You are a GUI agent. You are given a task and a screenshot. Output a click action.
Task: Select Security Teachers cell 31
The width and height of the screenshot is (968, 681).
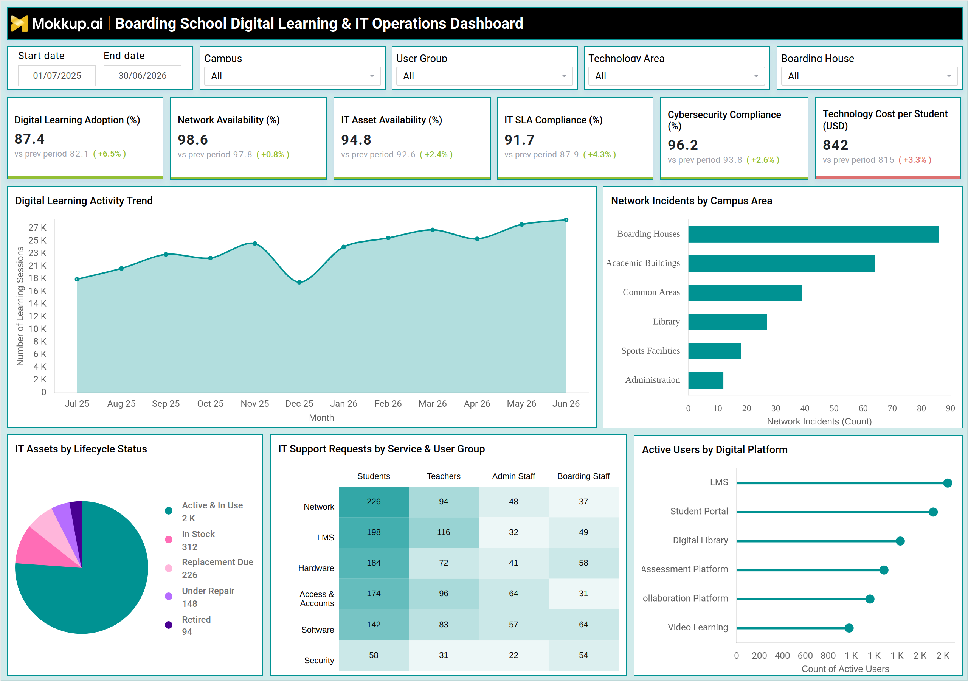(x=444, y=655)
